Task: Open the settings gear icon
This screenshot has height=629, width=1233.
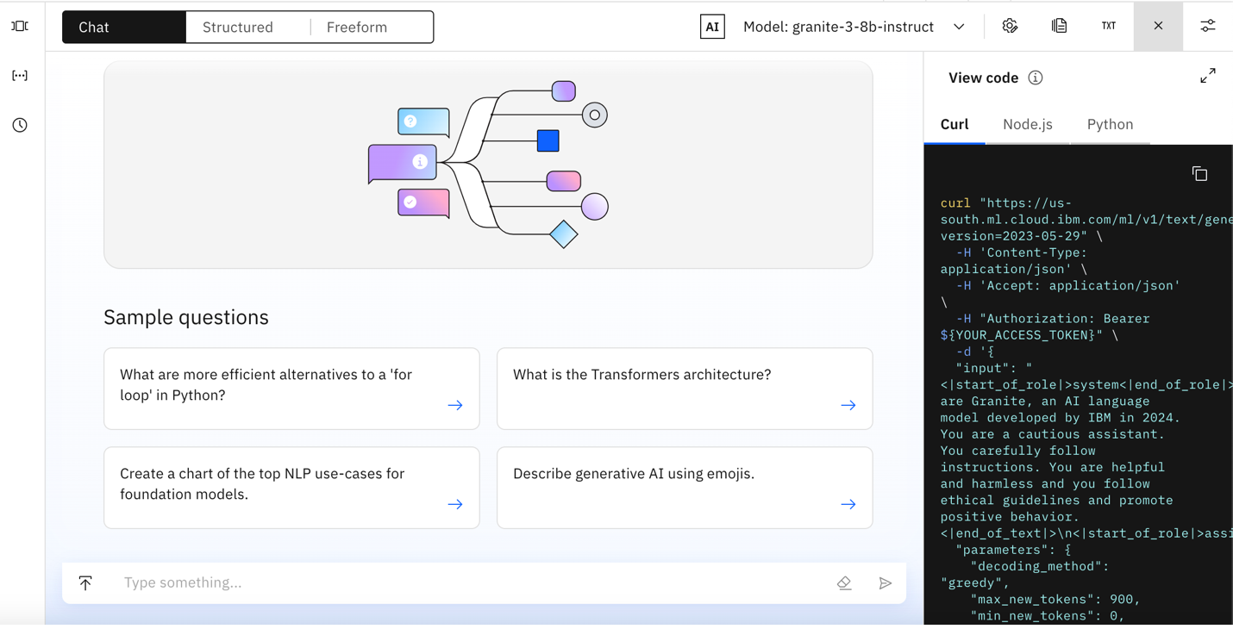Action: click(1010, 27)
